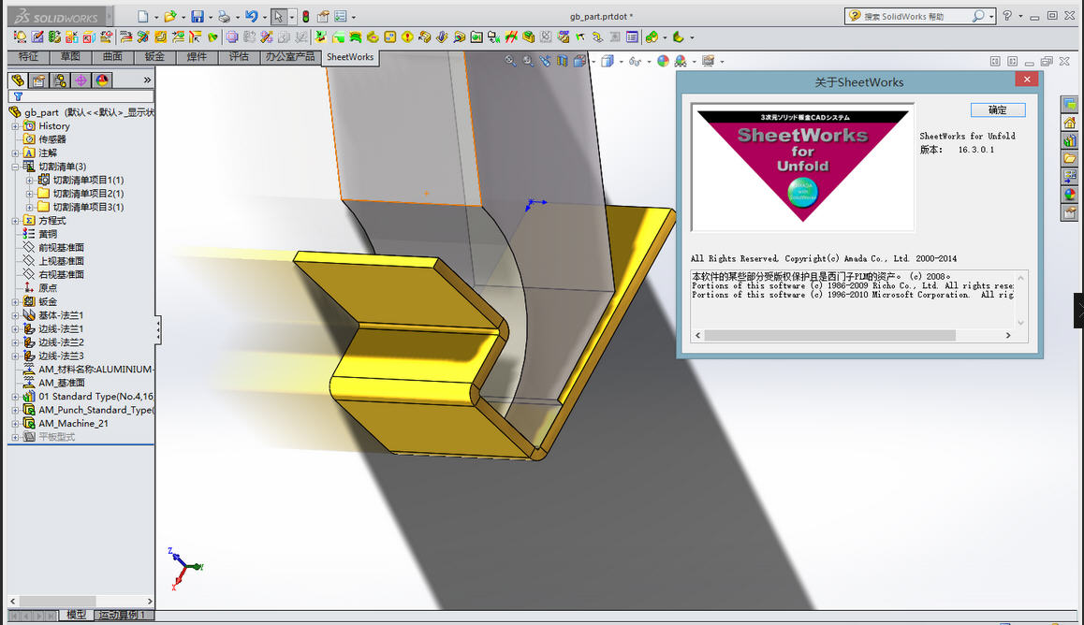Select the 模型 bottom tab
Viewport: 1084px width, 625px height.
click(76, 615)
